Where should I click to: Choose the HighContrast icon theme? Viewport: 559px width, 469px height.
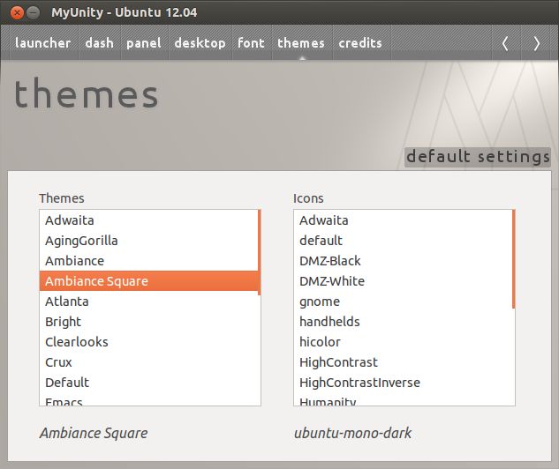coord(403,362)
